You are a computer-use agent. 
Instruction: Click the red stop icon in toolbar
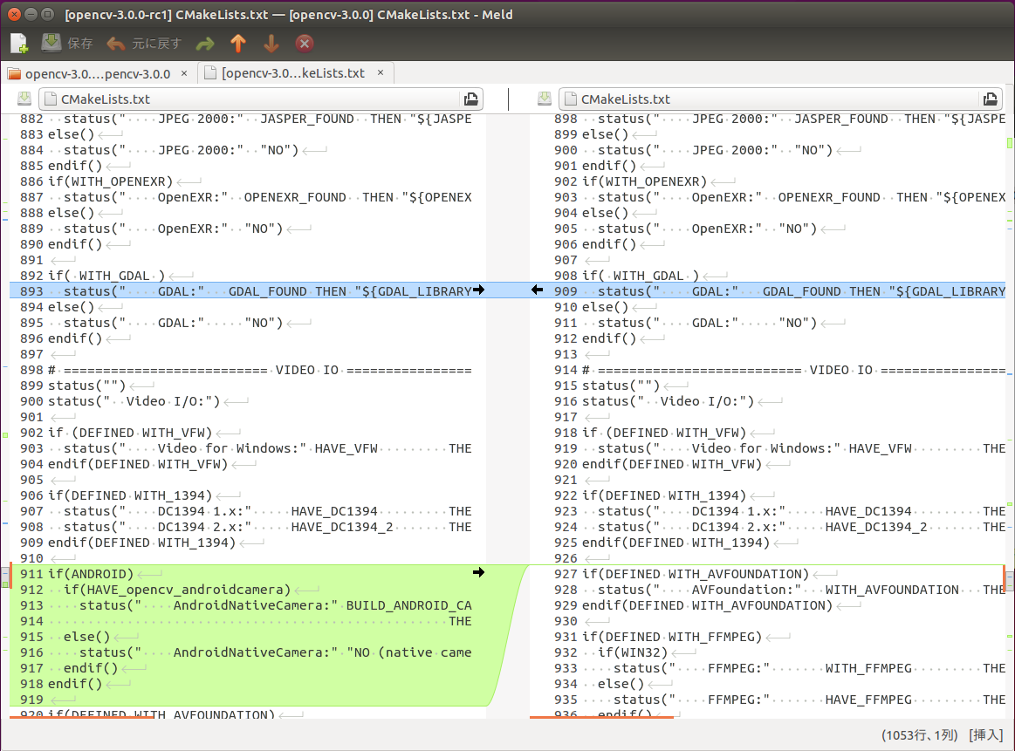click(x=305, y=44)
